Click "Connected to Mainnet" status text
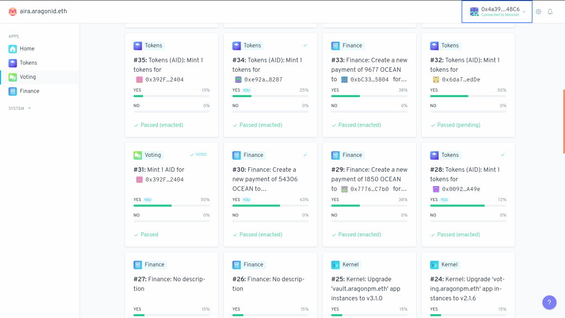The width and height of the screenshot is (565, 318). tap(500, 15)
